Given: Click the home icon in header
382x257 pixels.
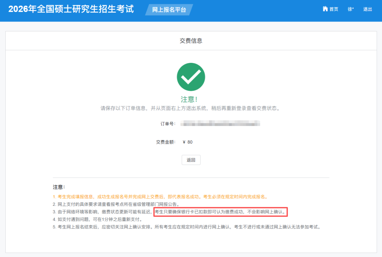Looking at the screenshot, I should pos(325,9).
